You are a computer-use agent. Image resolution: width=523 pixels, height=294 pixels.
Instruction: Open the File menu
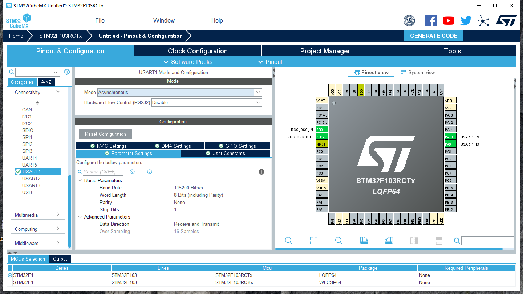pyautogui.click(x=100, y=21)
